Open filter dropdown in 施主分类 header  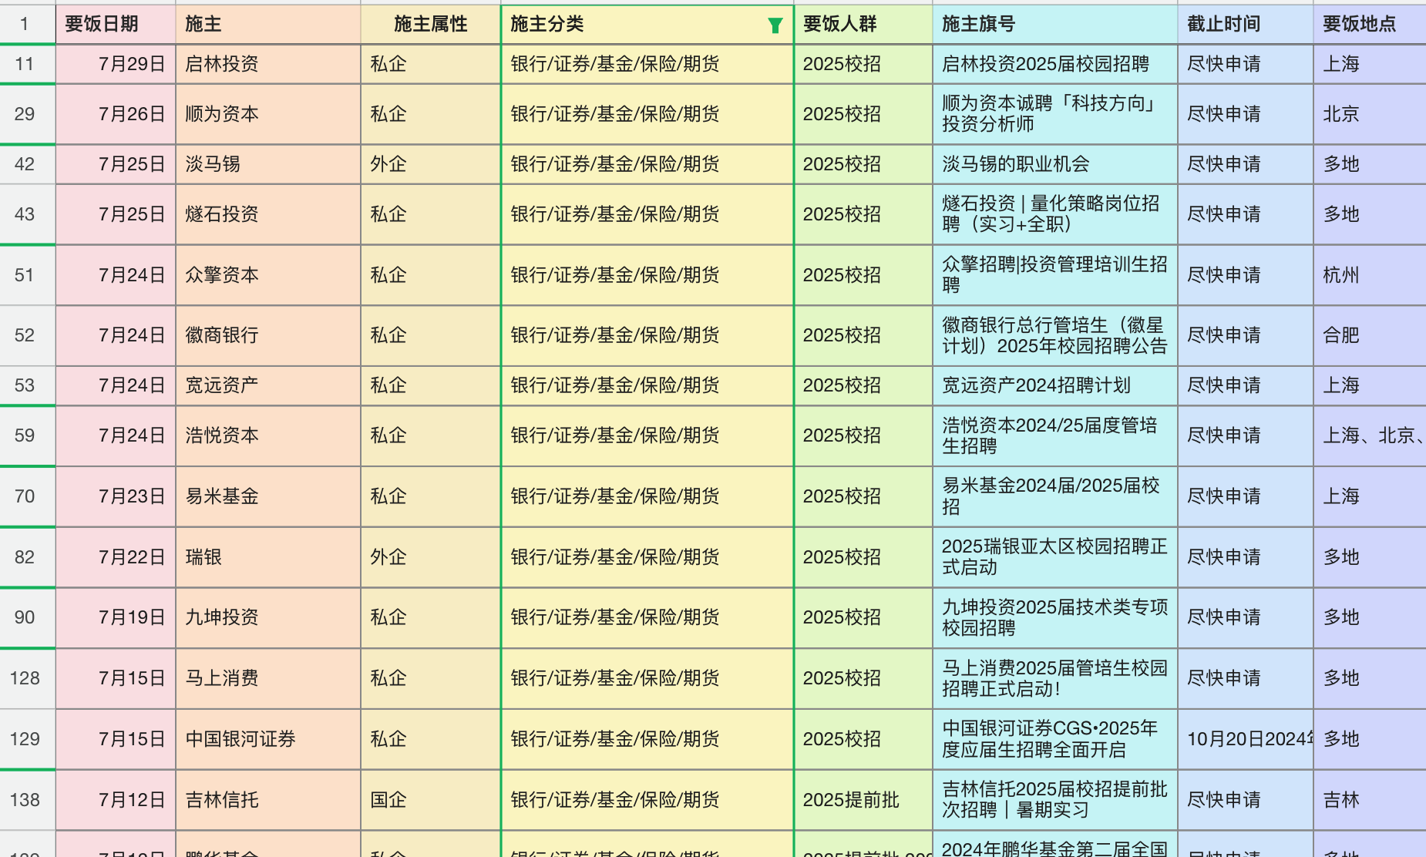[775, 25]
